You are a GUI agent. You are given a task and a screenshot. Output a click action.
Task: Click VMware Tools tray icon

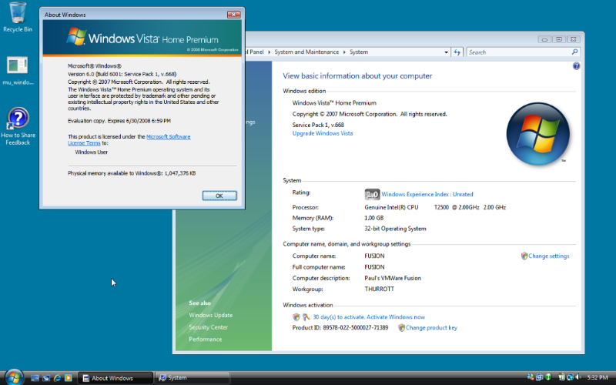[540, 377]
